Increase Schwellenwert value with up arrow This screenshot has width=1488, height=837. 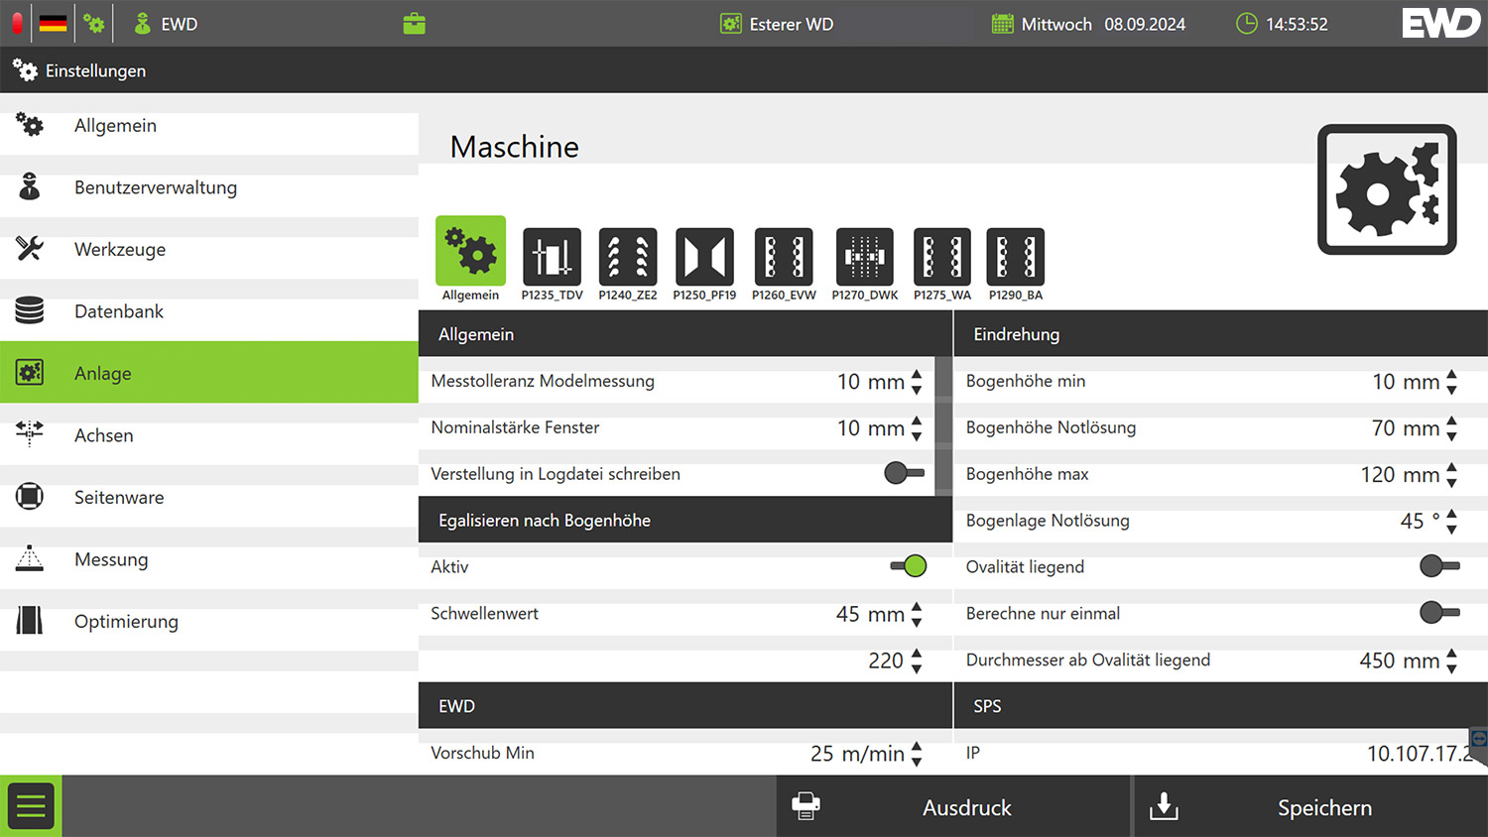pyautogui.click(x=917, y=606)
